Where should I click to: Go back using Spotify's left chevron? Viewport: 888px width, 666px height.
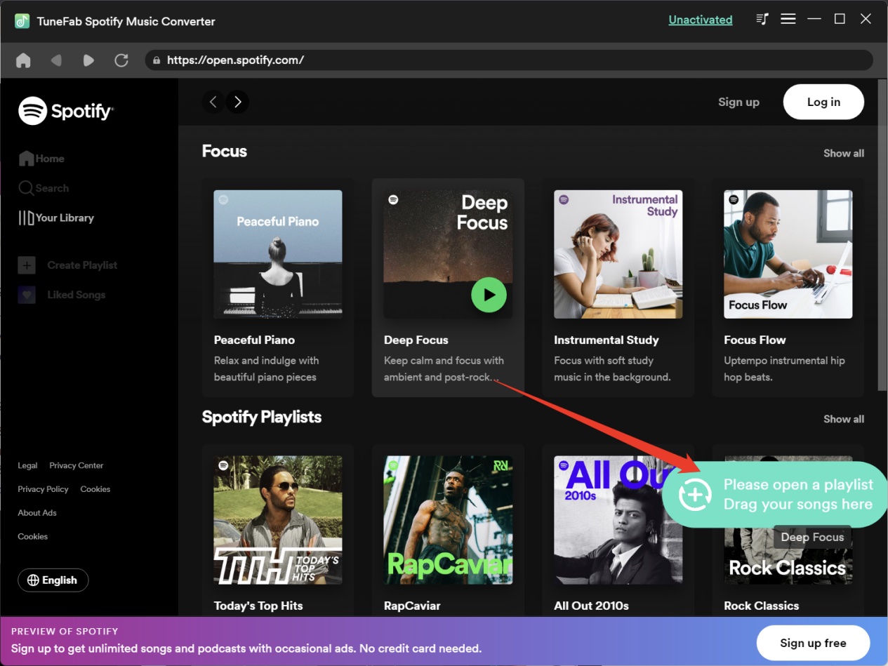(213, 102)
